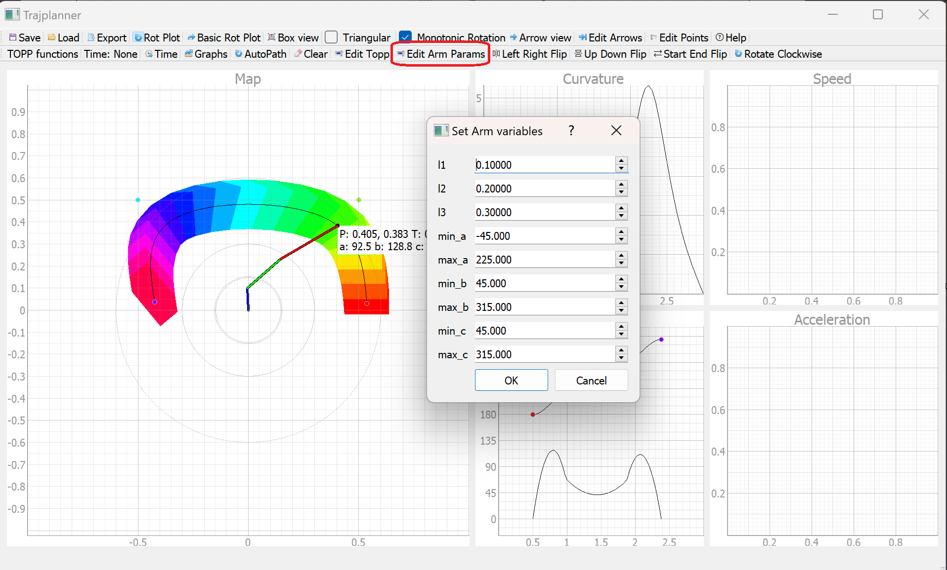The width and height of the screenshot is (947, 570).
Task: Save the current trajectory project
Action: point(24,38)
